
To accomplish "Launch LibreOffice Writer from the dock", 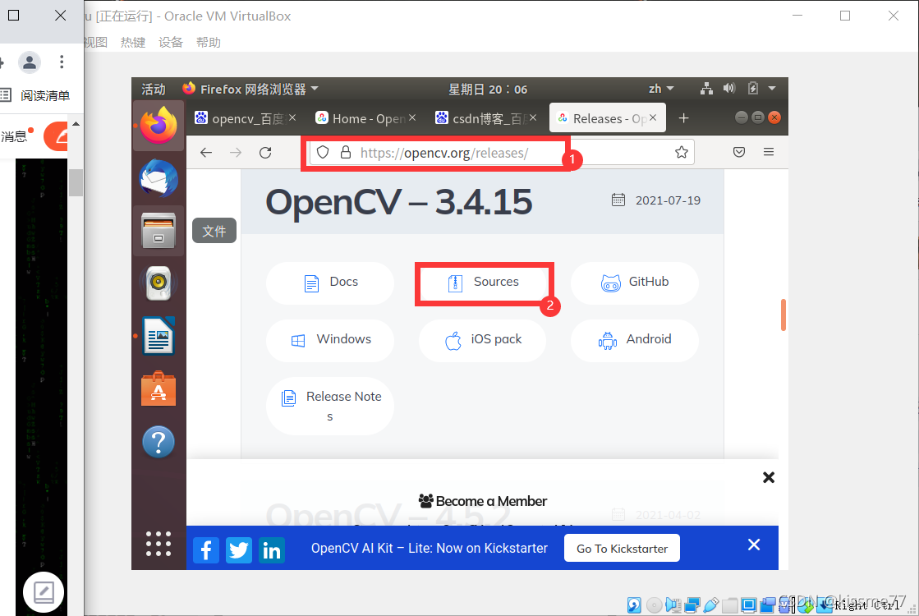I will coord(159,336).
